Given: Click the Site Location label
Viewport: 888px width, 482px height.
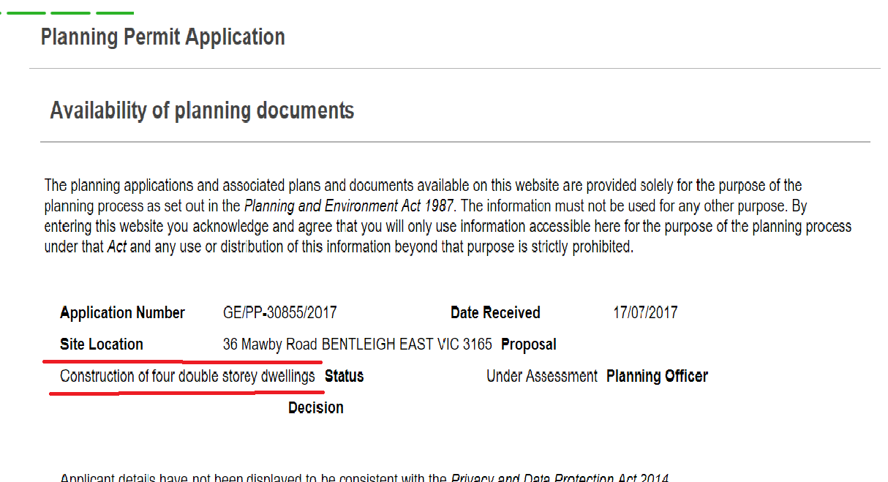Looking at the screenshot, I should [x=102, y=344].
